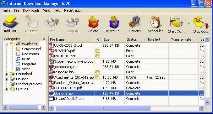Select the Unfinished category label
Viewport: 213px width, 114px height.
coord(24,74)
